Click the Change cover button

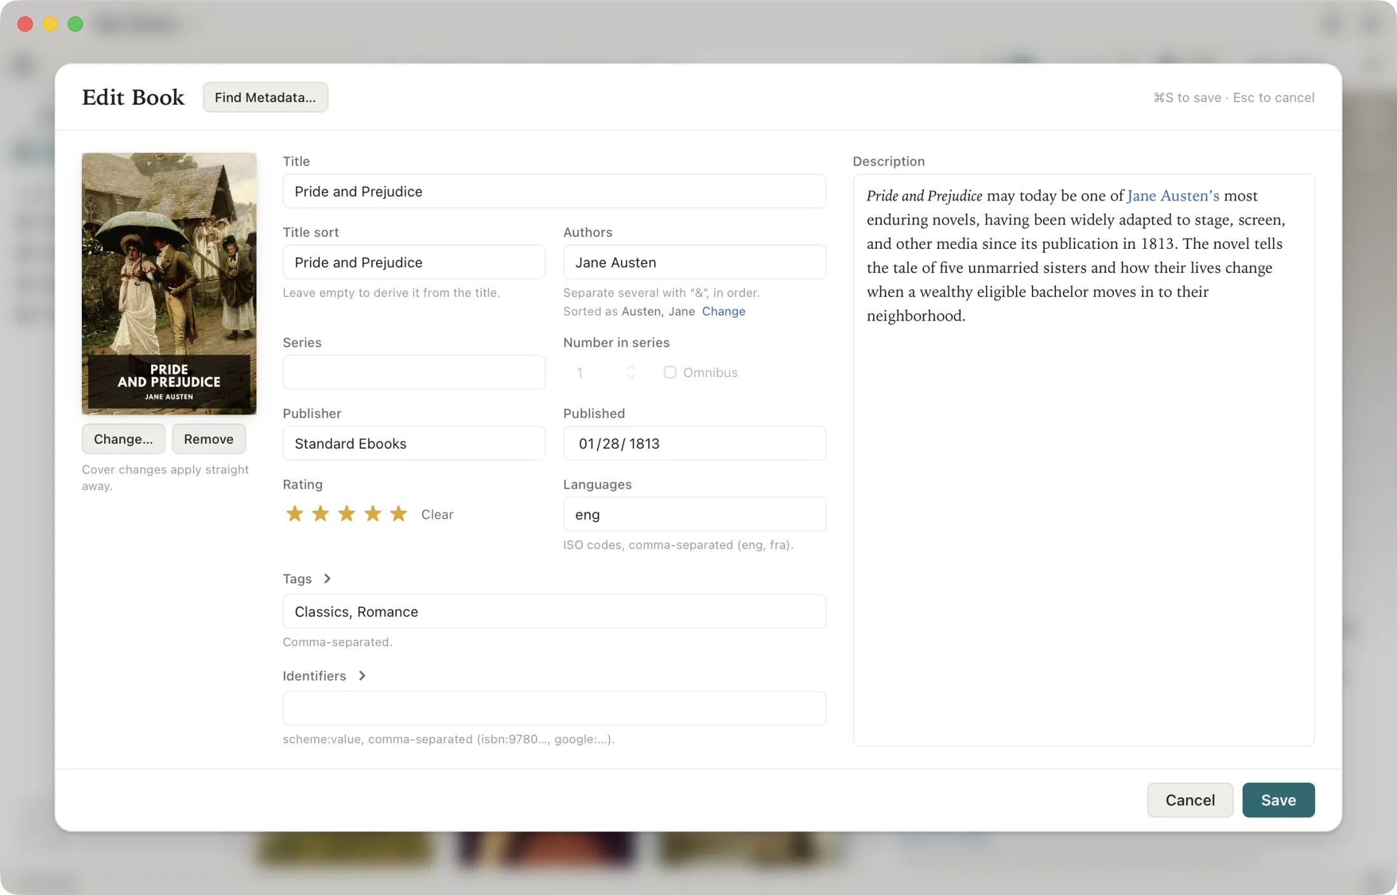[x=123, y=439]
